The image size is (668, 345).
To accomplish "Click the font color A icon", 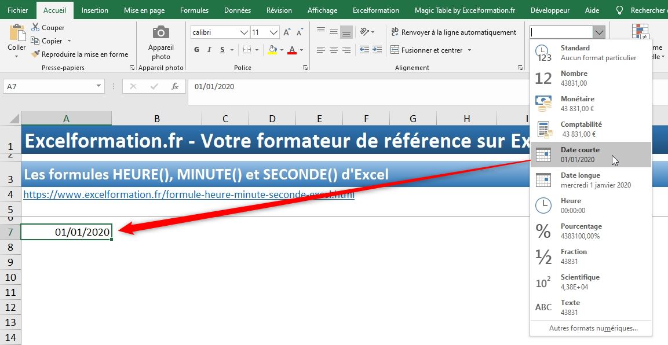I will coord(292,50).
